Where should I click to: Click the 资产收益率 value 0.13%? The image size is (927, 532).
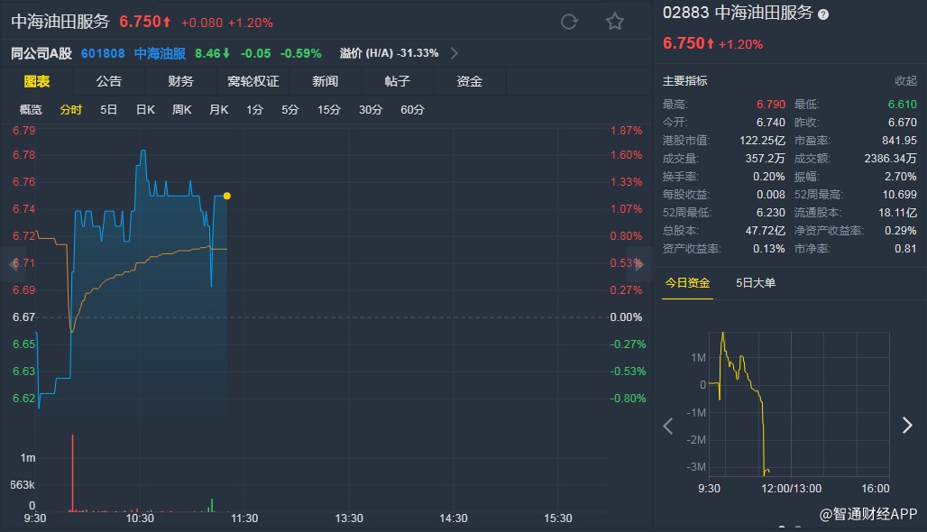[768, 249]
